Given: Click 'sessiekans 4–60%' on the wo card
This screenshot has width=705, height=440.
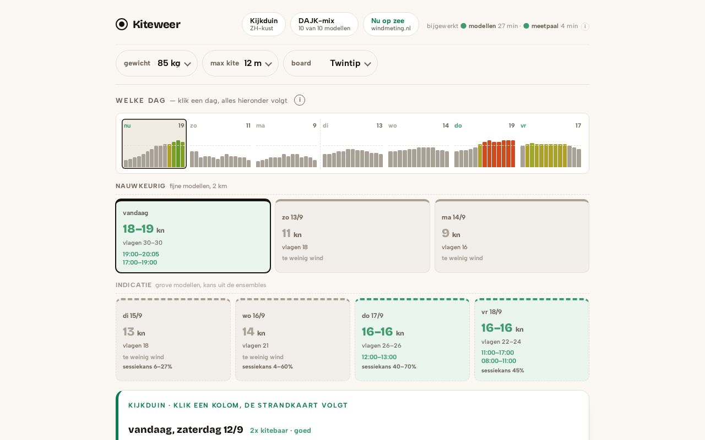Looking at the screenshot, I should (x=268, y=366).
